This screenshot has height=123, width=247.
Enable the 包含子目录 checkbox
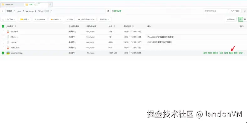tap(229, 11)
